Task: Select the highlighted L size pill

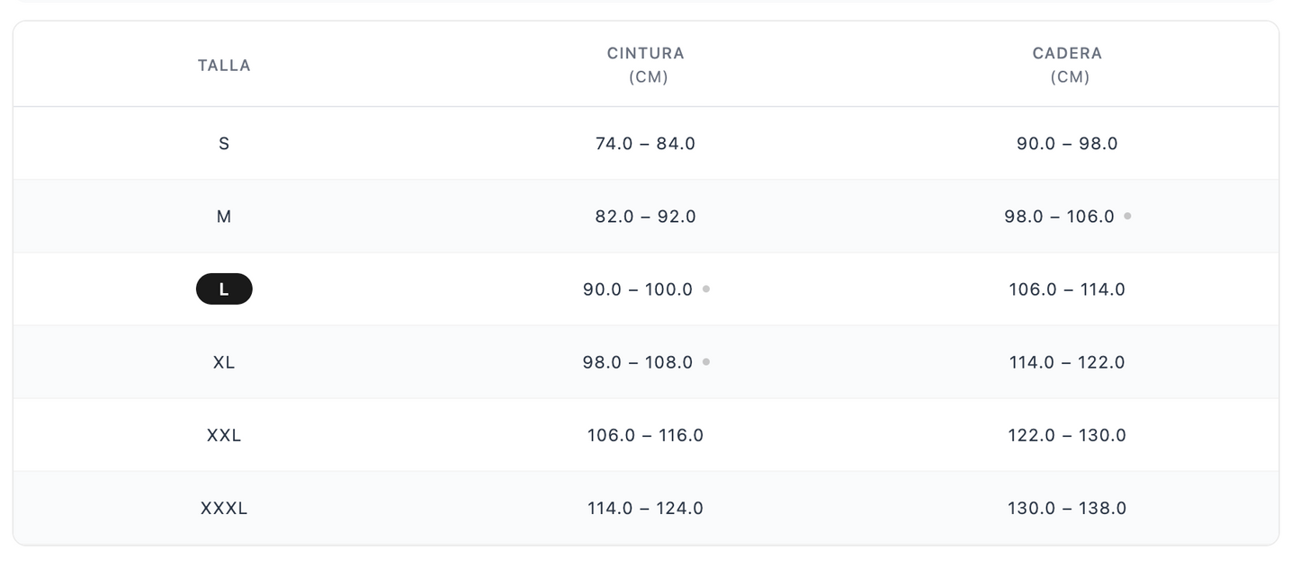Action: (x=224, y=289)
